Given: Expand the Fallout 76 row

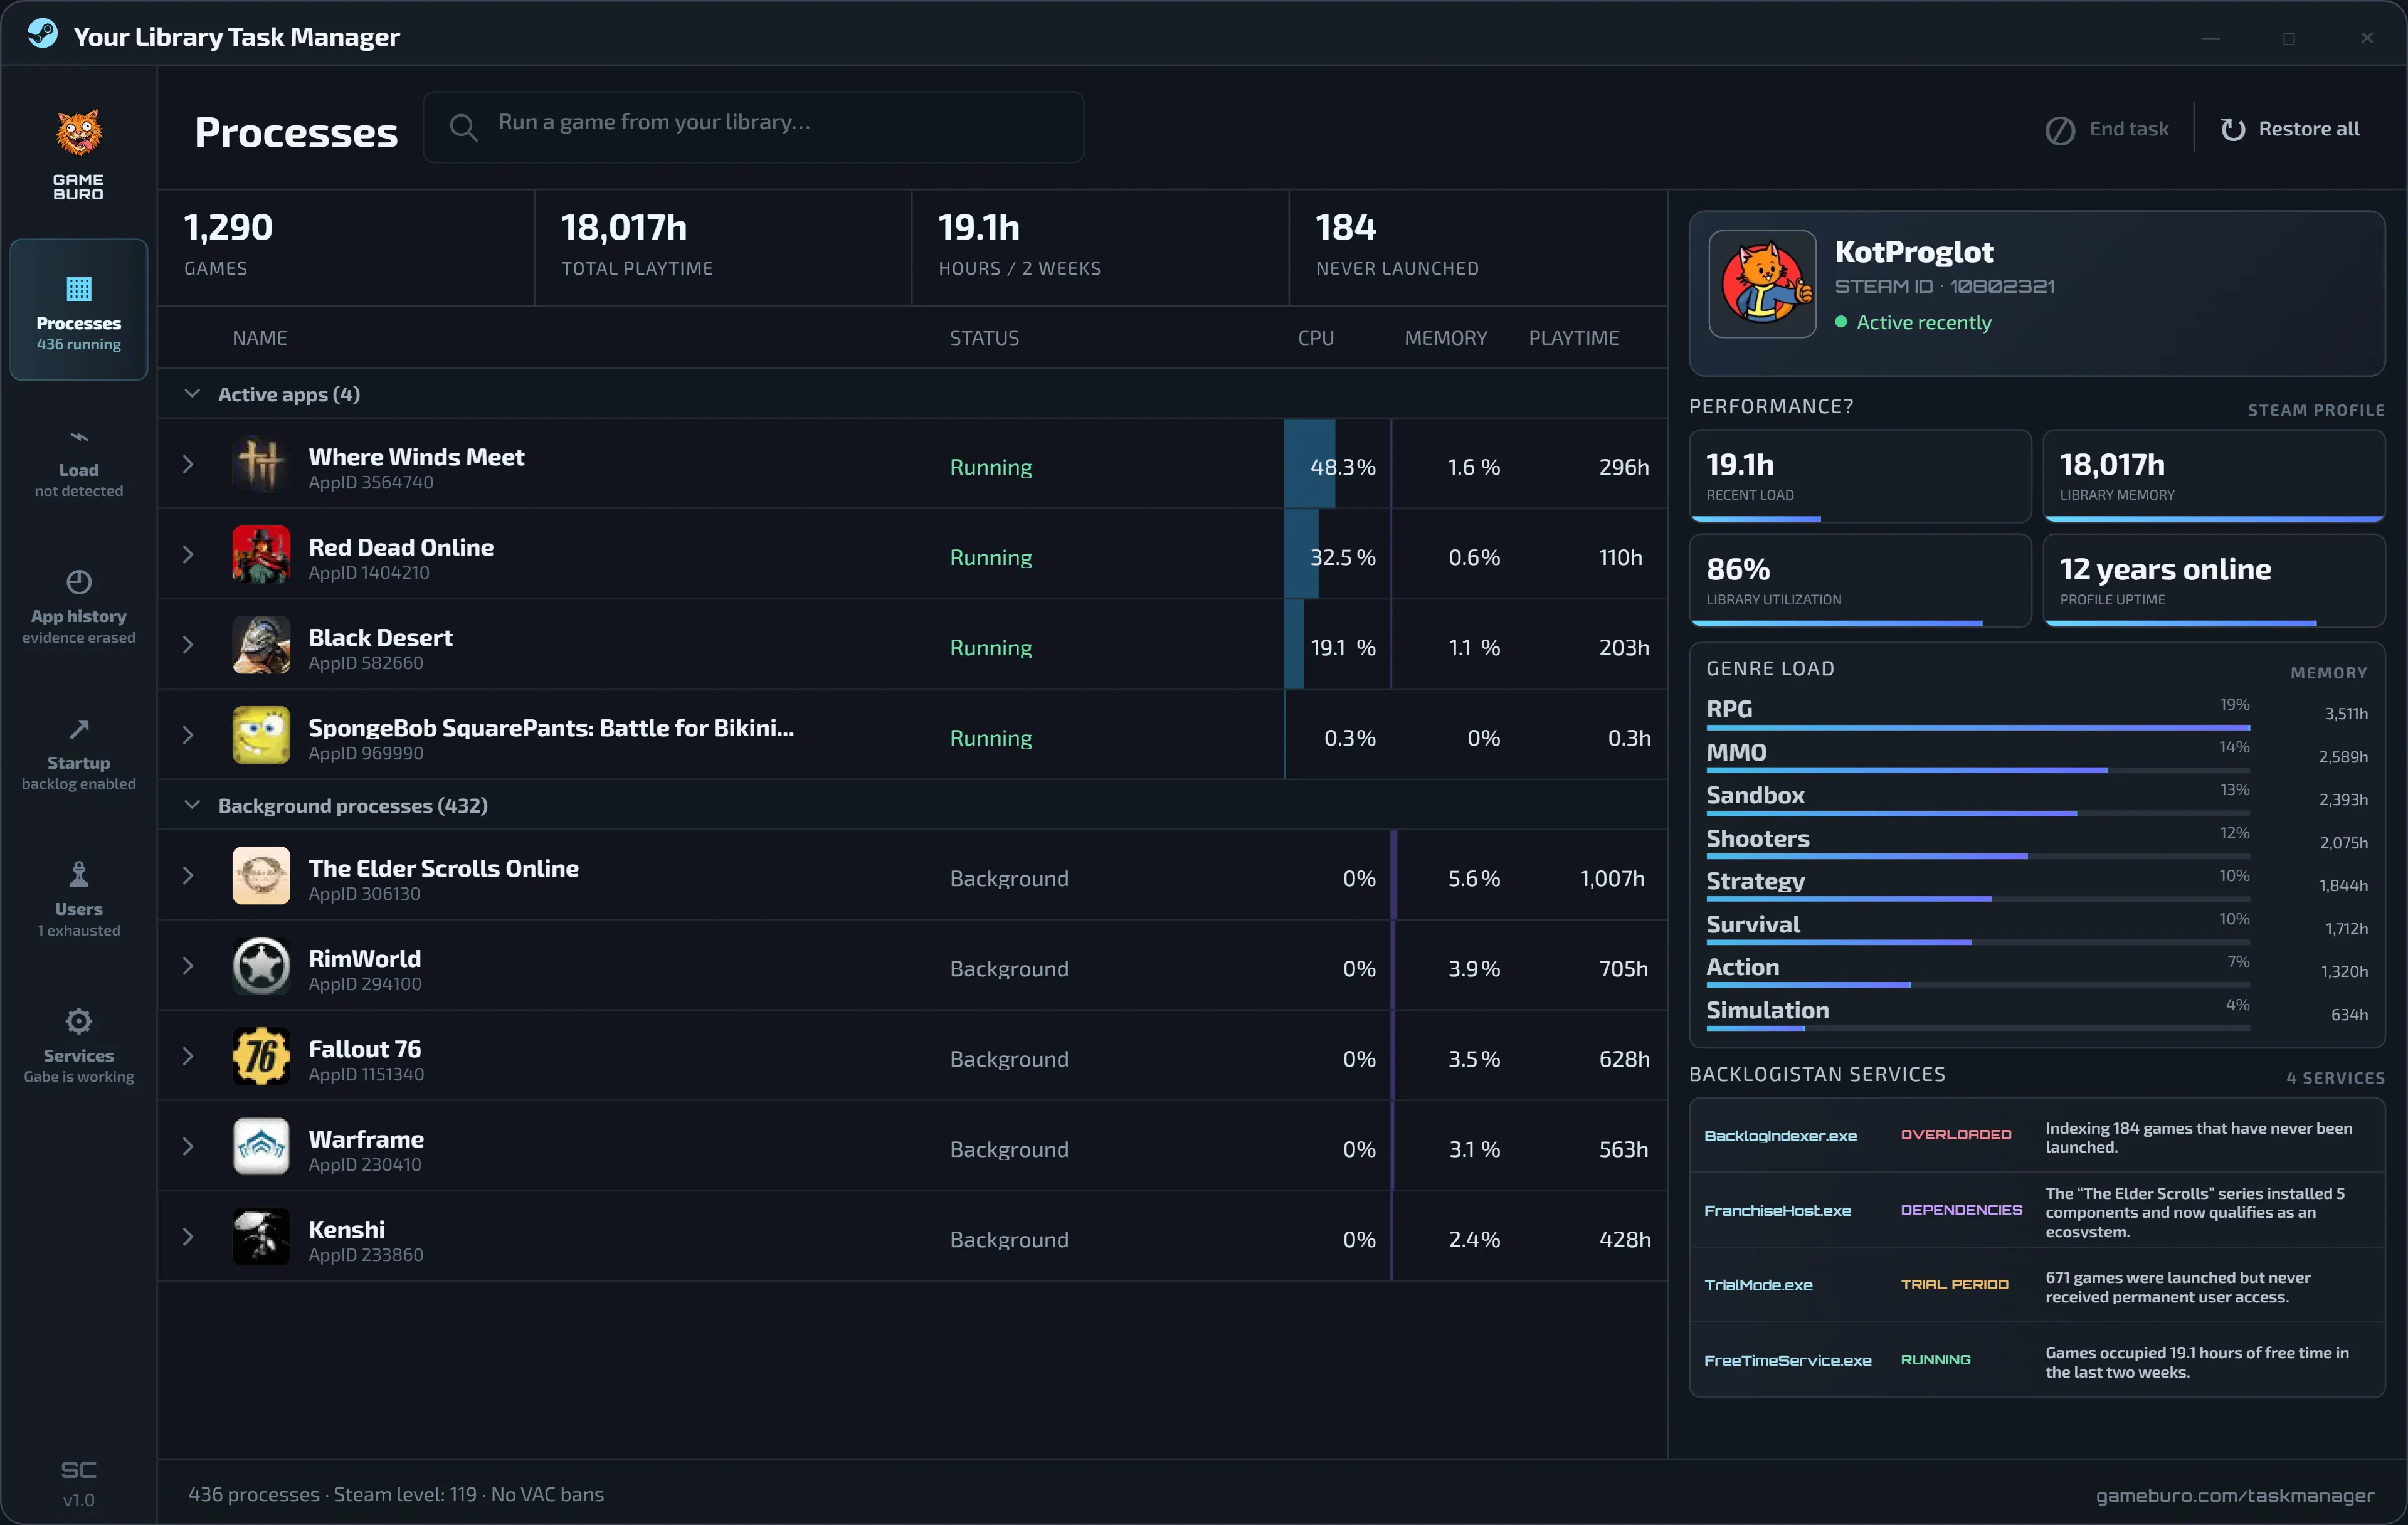Looking at the screenshot, I should [x=188, y=1056].
